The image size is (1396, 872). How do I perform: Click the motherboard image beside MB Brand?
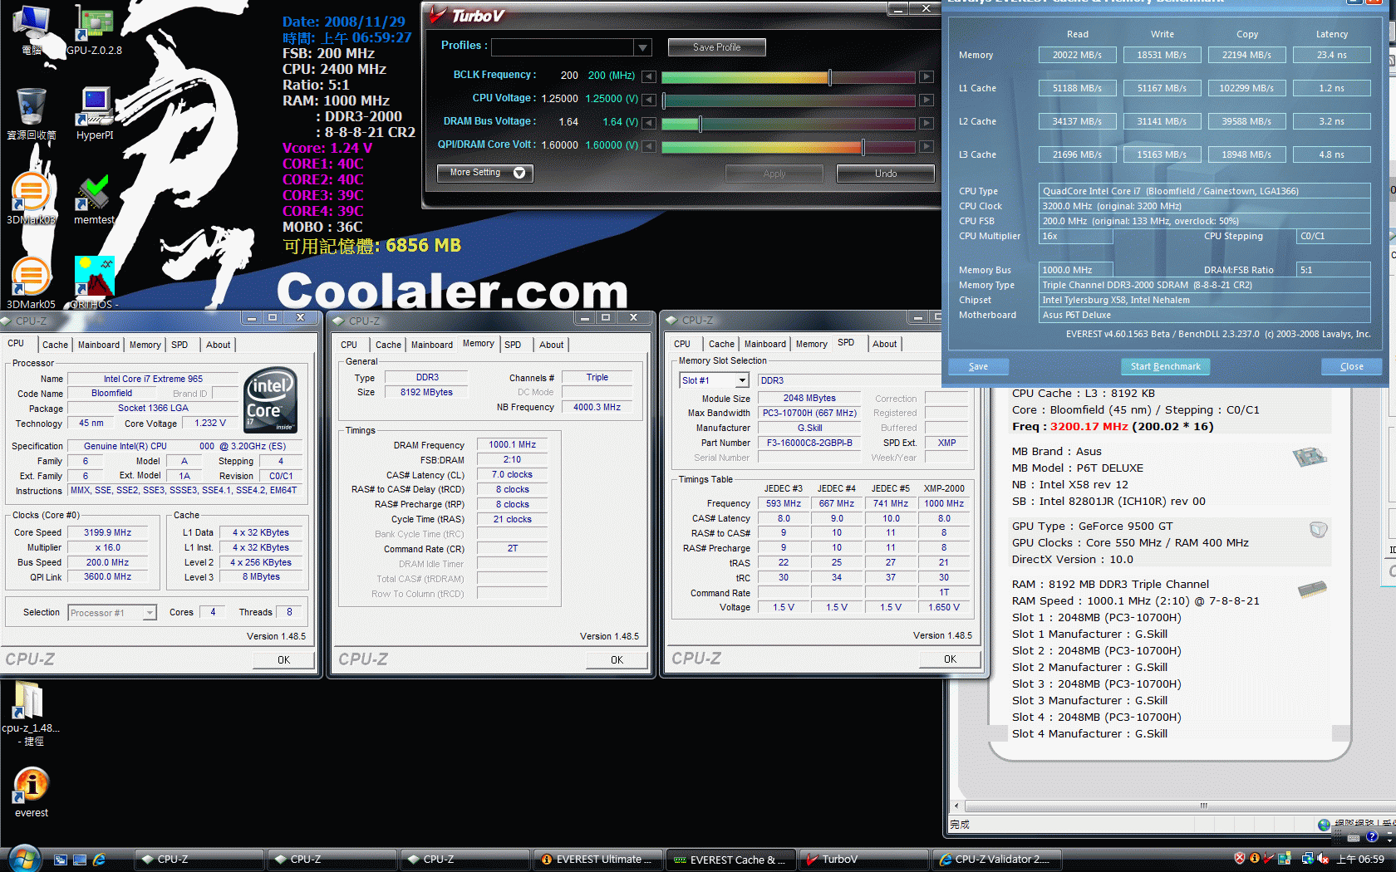point(1310,456)
